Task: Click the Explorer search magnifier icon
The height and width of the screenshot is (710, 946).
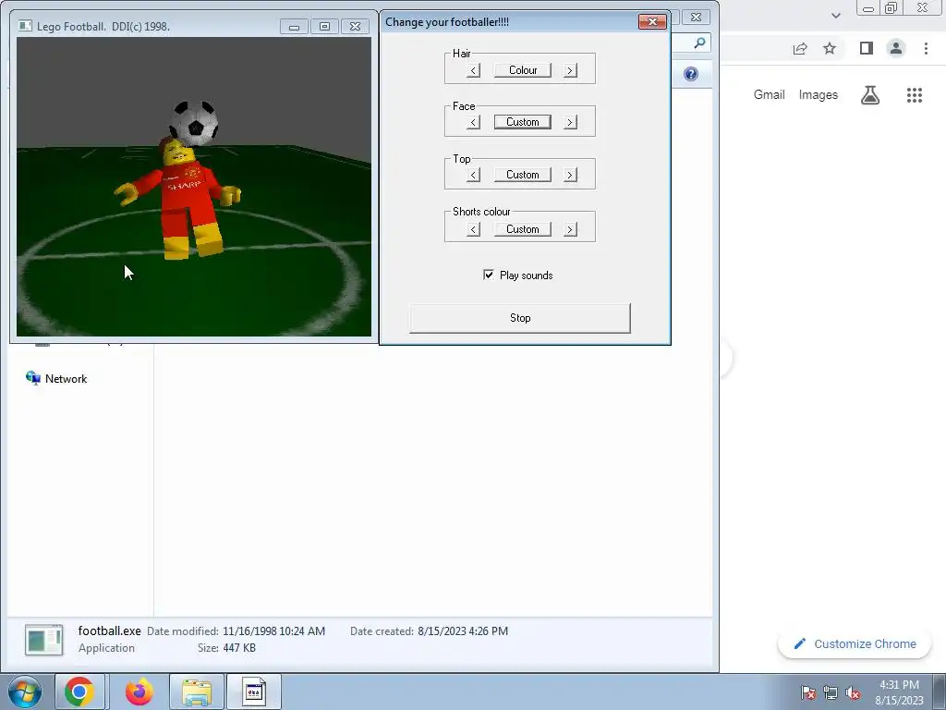Action: (699, 43)
